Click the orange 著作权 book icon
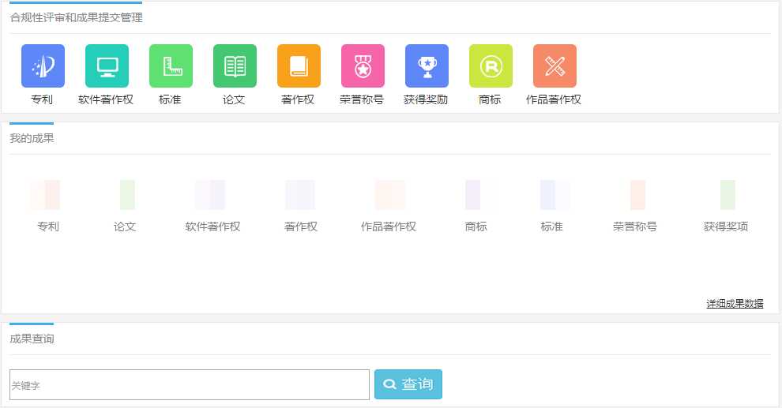 [299, 66]
